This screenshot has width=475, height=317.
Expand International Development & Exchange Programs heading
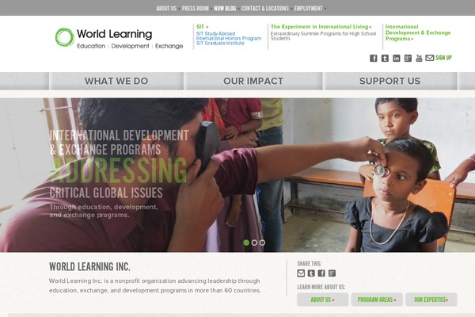(418, 32)
